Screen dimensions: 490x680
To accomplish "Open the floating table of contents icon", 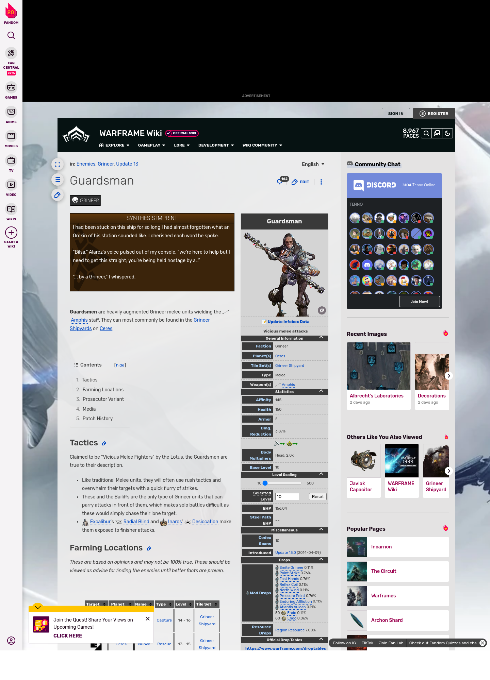I will [x=58, y=180].
